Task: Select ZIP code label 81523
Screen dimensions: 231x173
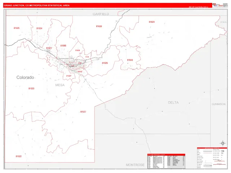Action: pos(31,88)
